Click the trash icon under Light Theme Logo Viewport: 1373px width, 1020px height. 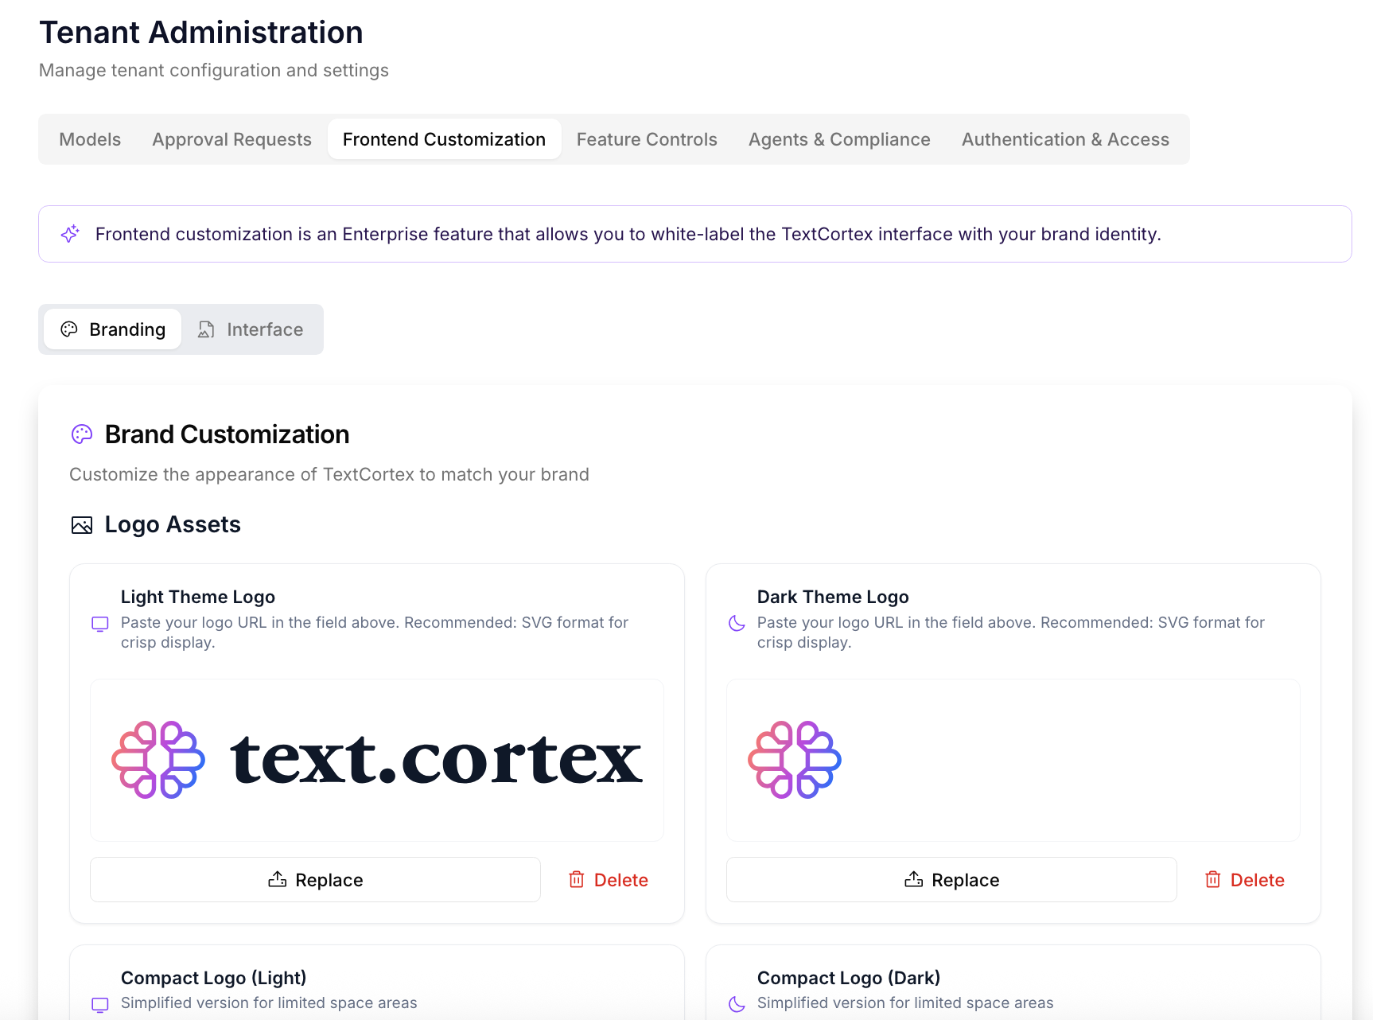point(577,880)
